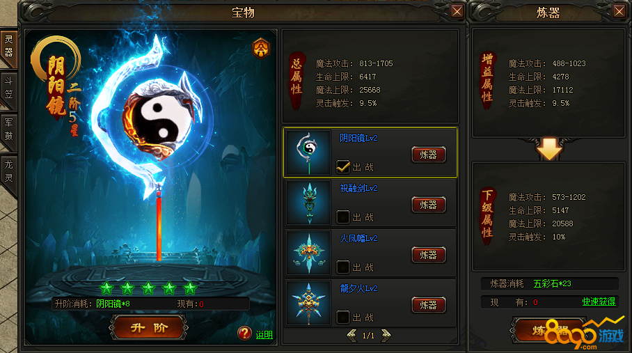
Task: Switch to the 军鼓 side tab
Action: [x=8, y=130]
